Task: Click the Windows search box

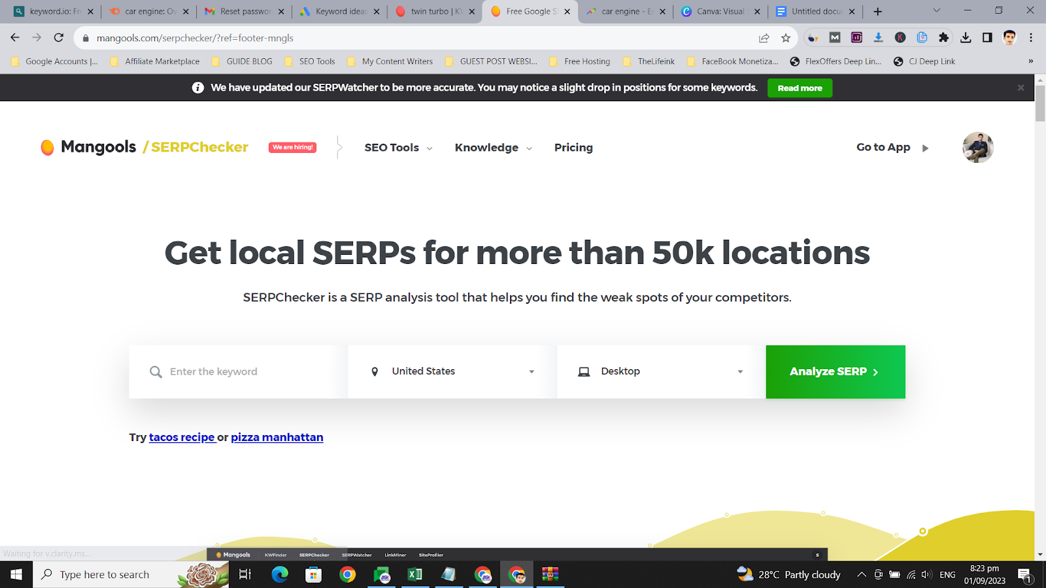Action: [x=131, y=574]
